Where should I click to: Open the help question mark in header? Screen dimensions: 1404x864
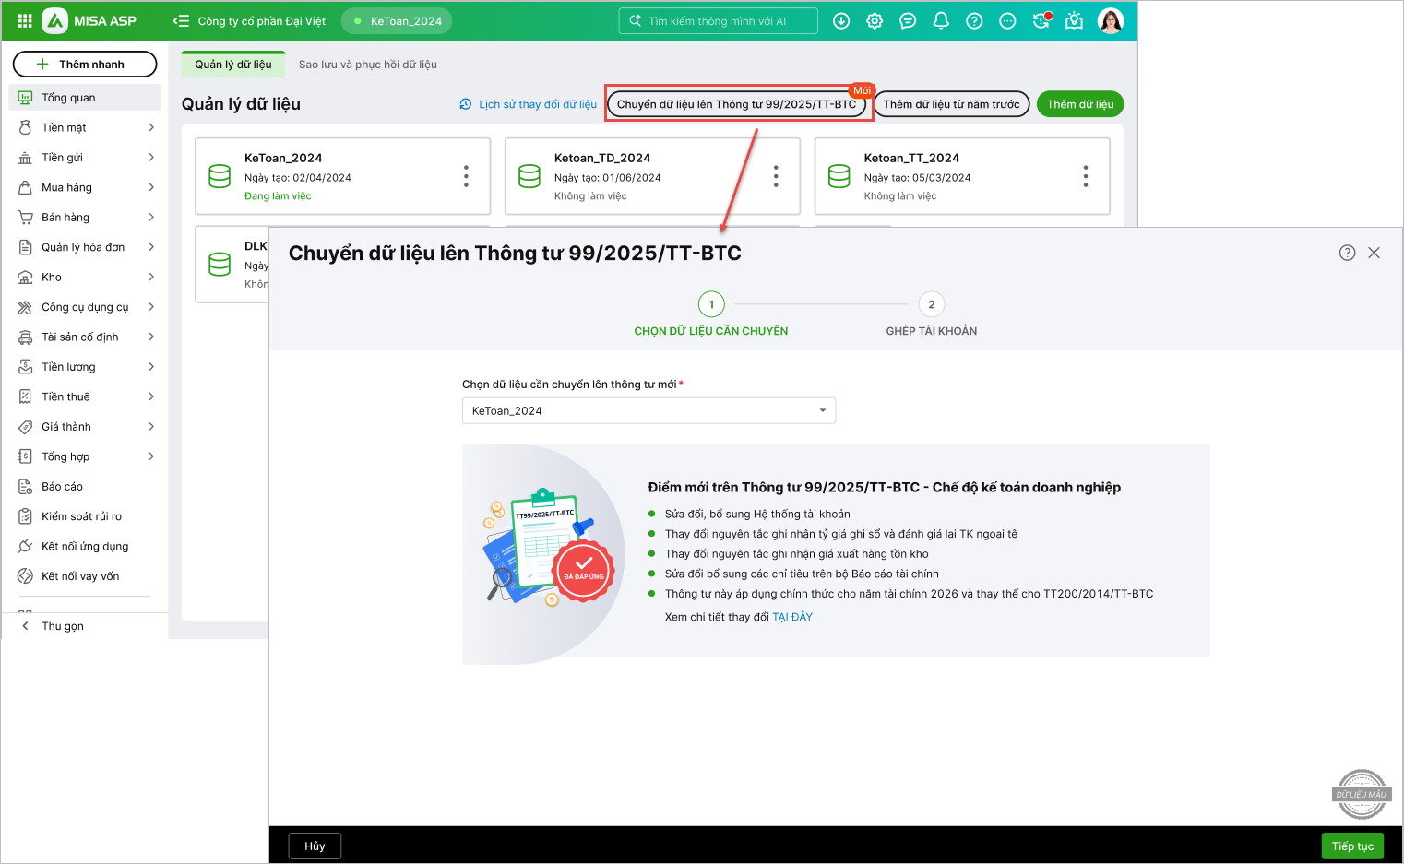pyautogui.click(x=974, y=20)
